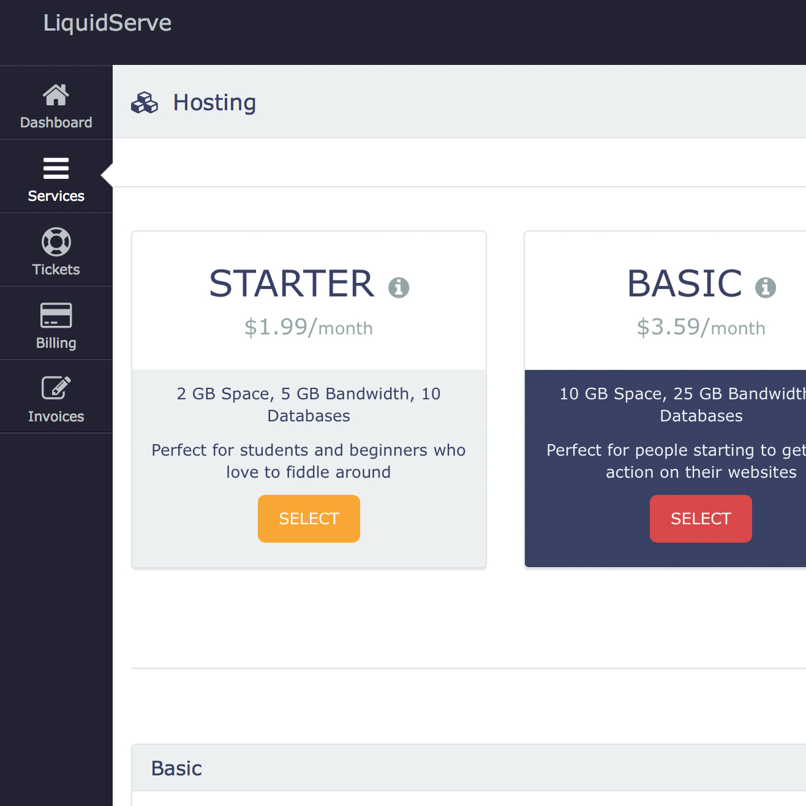
Task: Click the Hosting cubes icon
Action: pos(145,103)
